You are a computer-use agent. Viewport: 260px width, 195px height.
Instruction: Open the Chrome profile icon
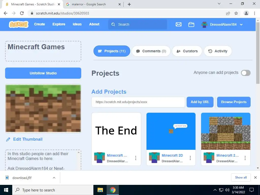pyautogui.click(x=246, y=13)
